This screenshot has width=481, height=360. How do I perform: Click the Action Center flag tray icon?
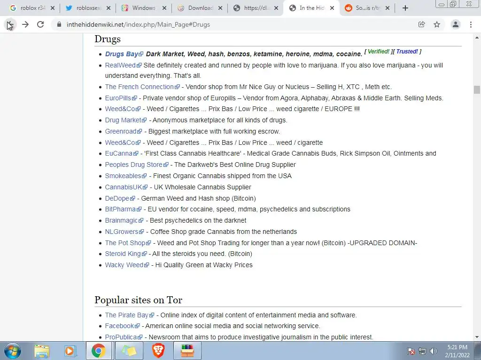pyautogui.click(x=411, y=351)
